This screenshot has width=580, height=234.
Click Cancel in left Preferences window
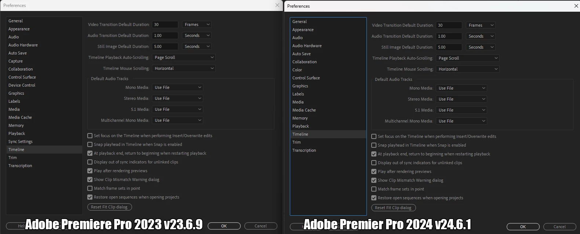(x=260, y=226)
